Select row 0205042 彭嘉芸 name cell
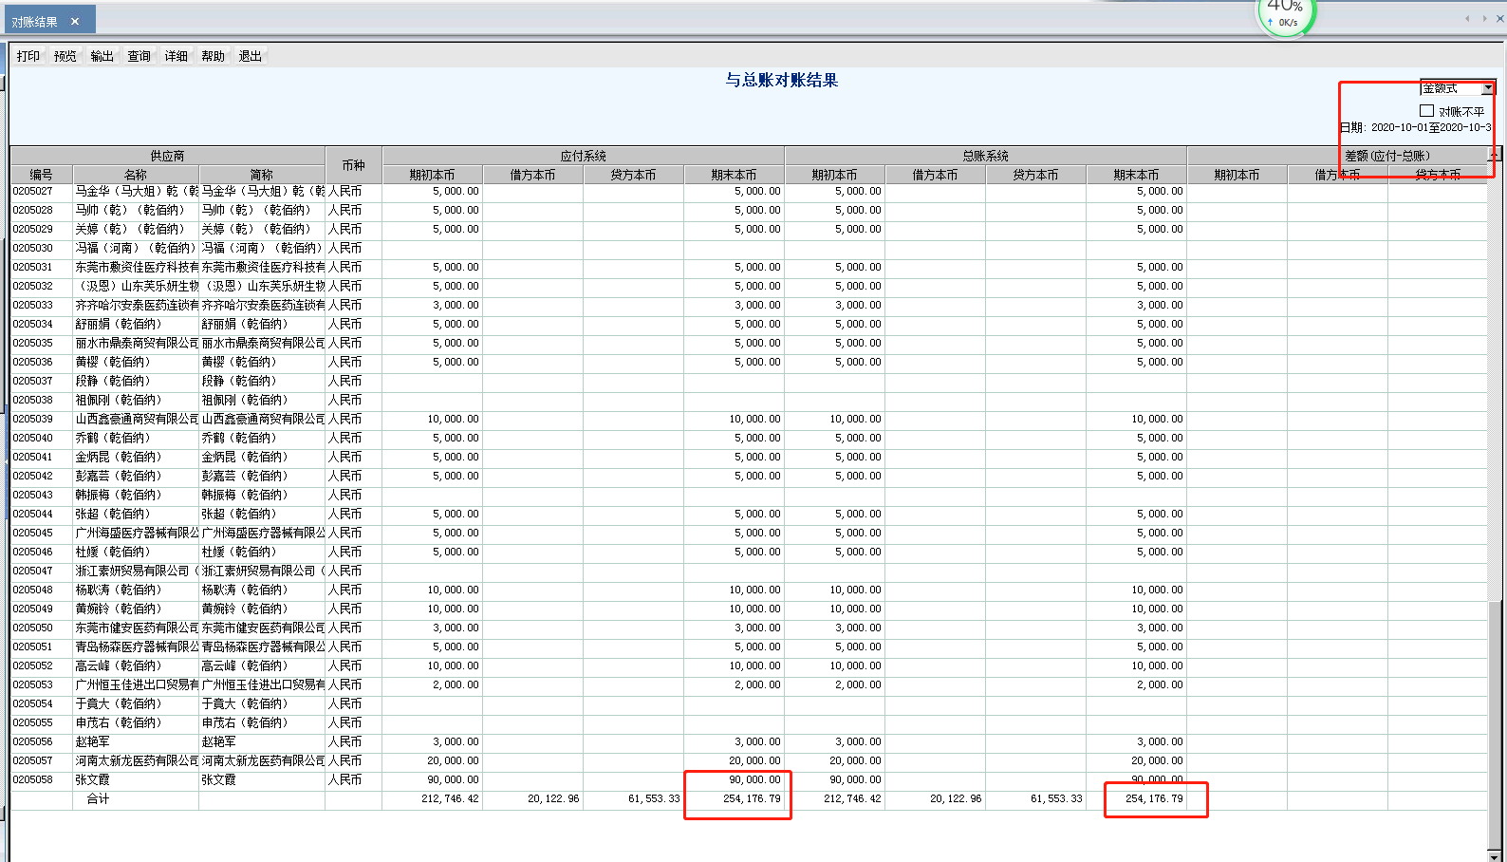The image size is (1507, 862). click(x=136, y=476)
